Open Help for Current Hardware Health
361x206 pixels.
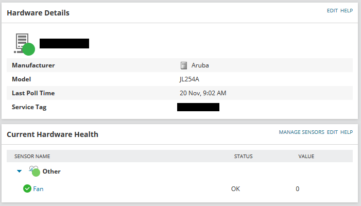click(347, 132)
